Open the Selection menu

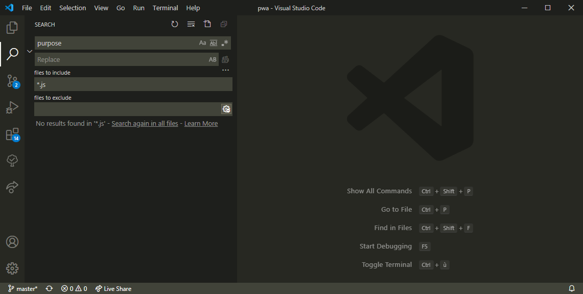73,8
